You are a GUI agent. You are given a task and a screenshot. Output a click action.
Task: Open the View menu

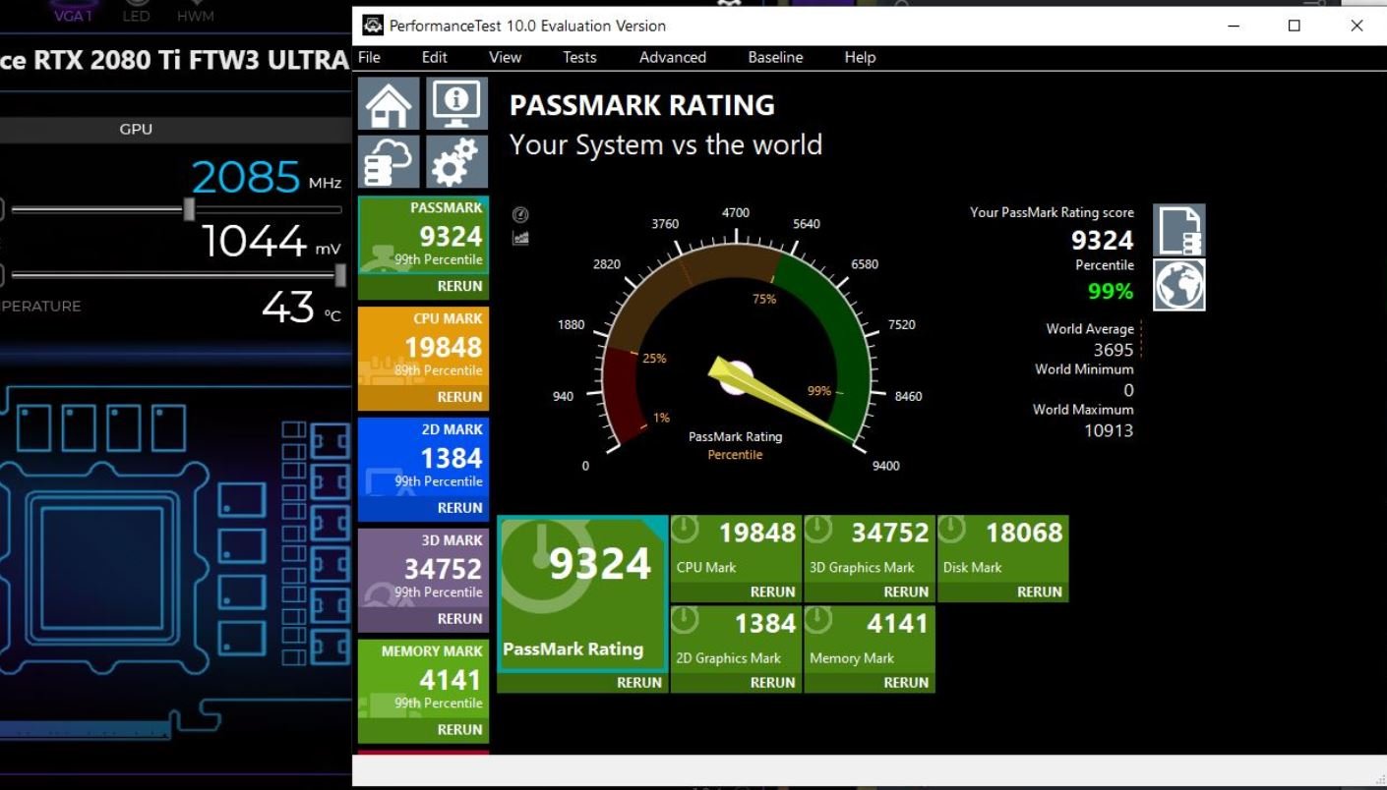tap(506, 57)
